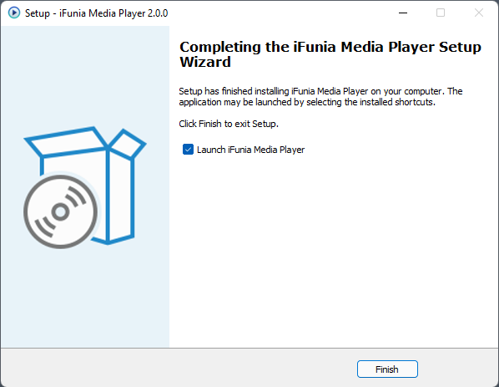Click the center hole of the disc
Viewport: 499px width, 387px height.
coord(60,211)
